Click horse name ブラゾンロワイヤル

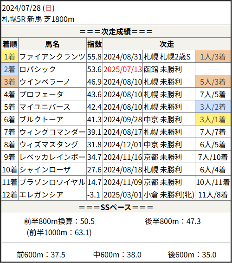click(x=52, y=182)
